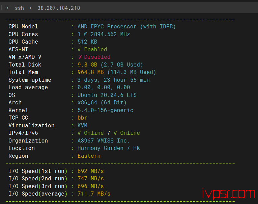258x204 pixels.
Task: Click the Eastern region value
Action: point(89,156)
